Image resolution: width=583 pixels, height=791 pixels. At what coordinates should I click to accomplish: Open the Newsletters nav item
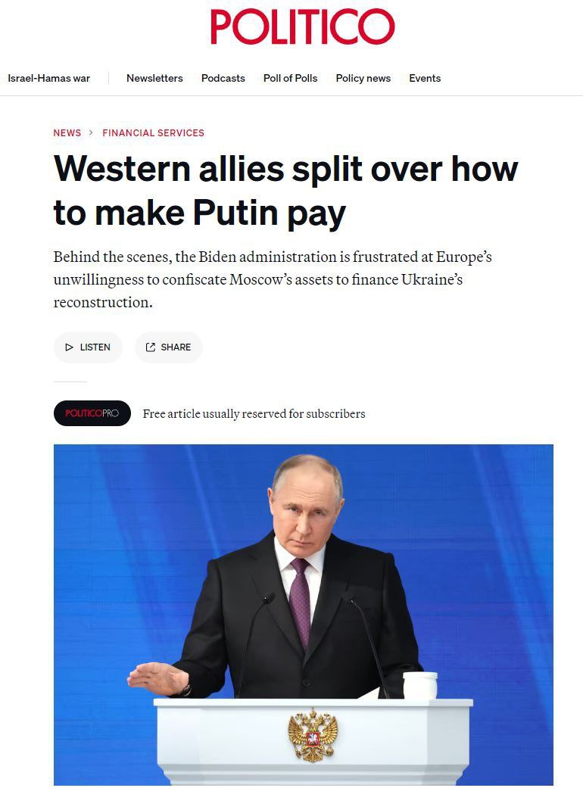click(154, 78)
